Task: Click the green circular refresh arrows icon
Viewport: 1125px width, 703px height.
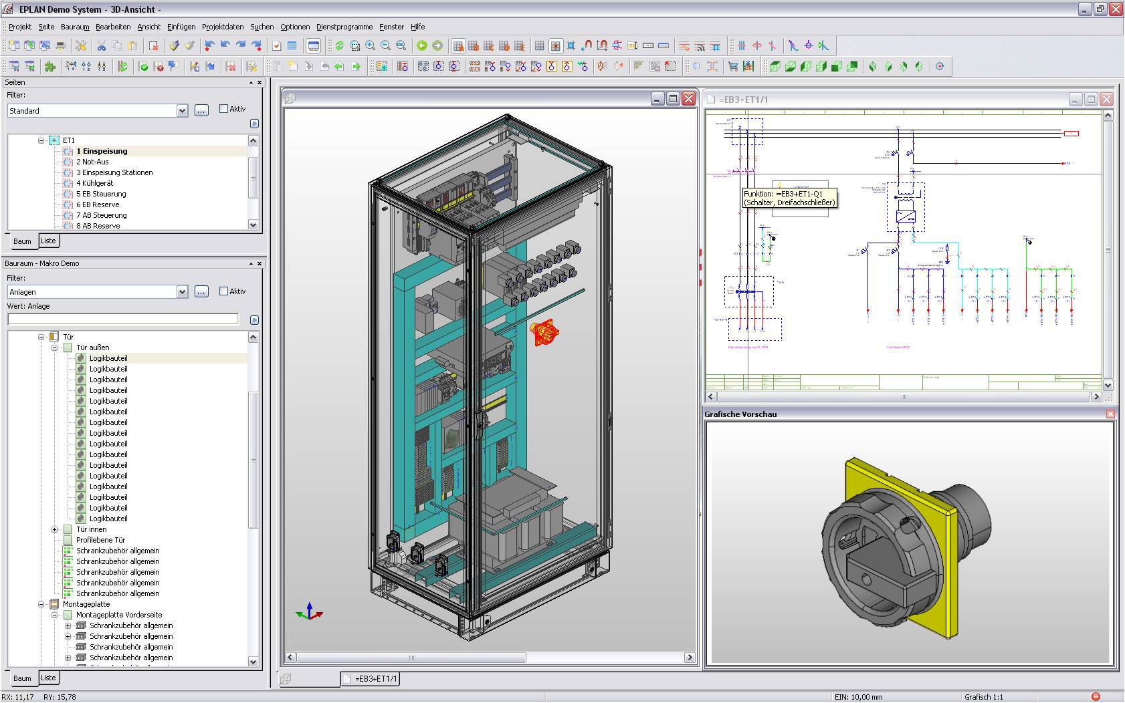Action: click(x=340, y=45)
